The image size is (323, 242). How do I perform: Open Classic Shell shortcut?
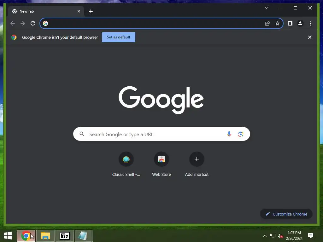click(126, 164)
